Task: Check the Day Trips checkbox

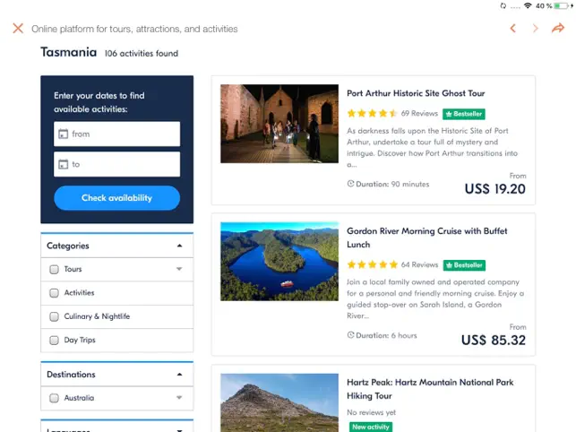Action: point(54,340)
